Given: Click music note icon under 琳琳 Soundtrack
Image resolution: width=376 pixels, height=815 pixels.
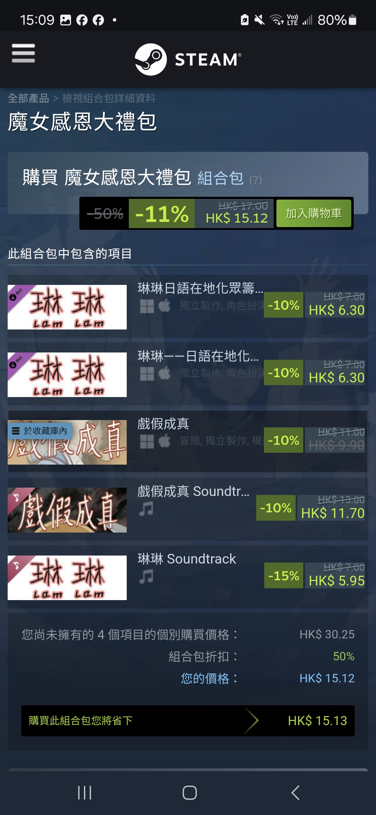Looking at the screenshot, I should [x=146, y=576].
